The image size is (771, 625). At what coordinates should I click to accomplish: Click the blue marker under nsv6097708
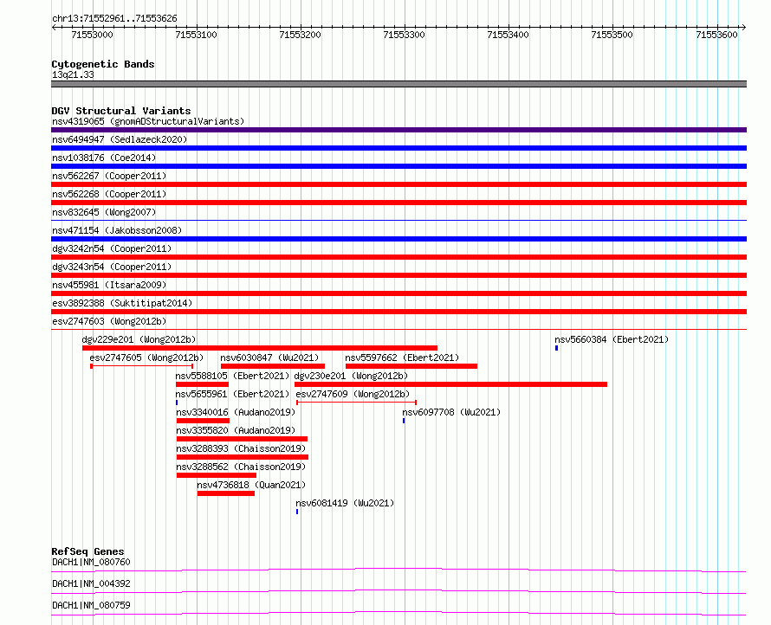[x=404, y=421]
